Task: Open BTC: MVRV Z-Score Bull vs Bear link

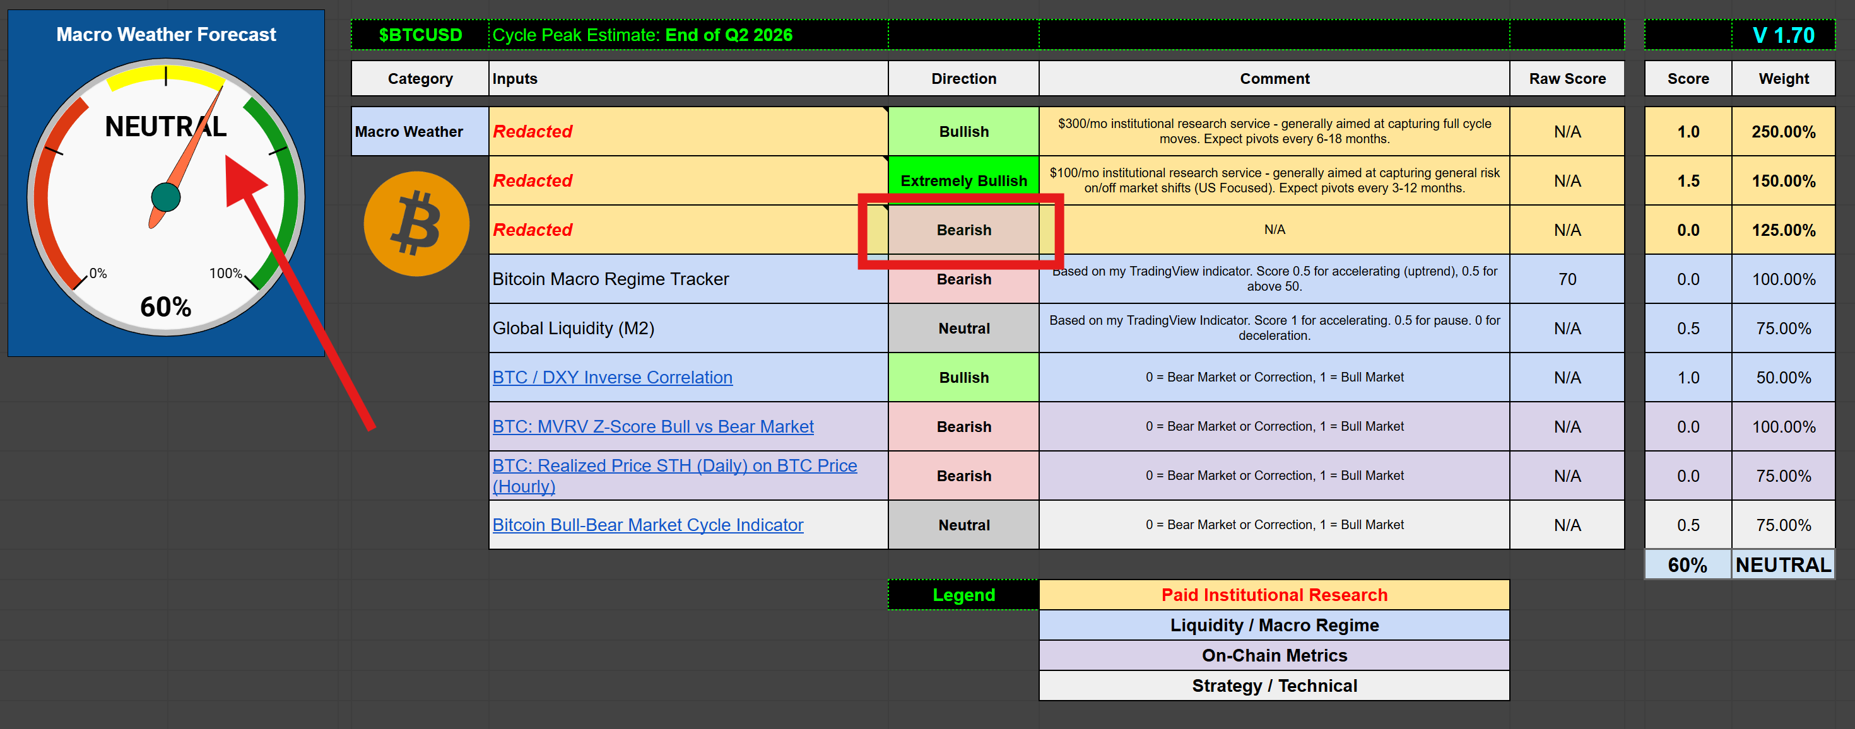Action: tap(652, 426)
